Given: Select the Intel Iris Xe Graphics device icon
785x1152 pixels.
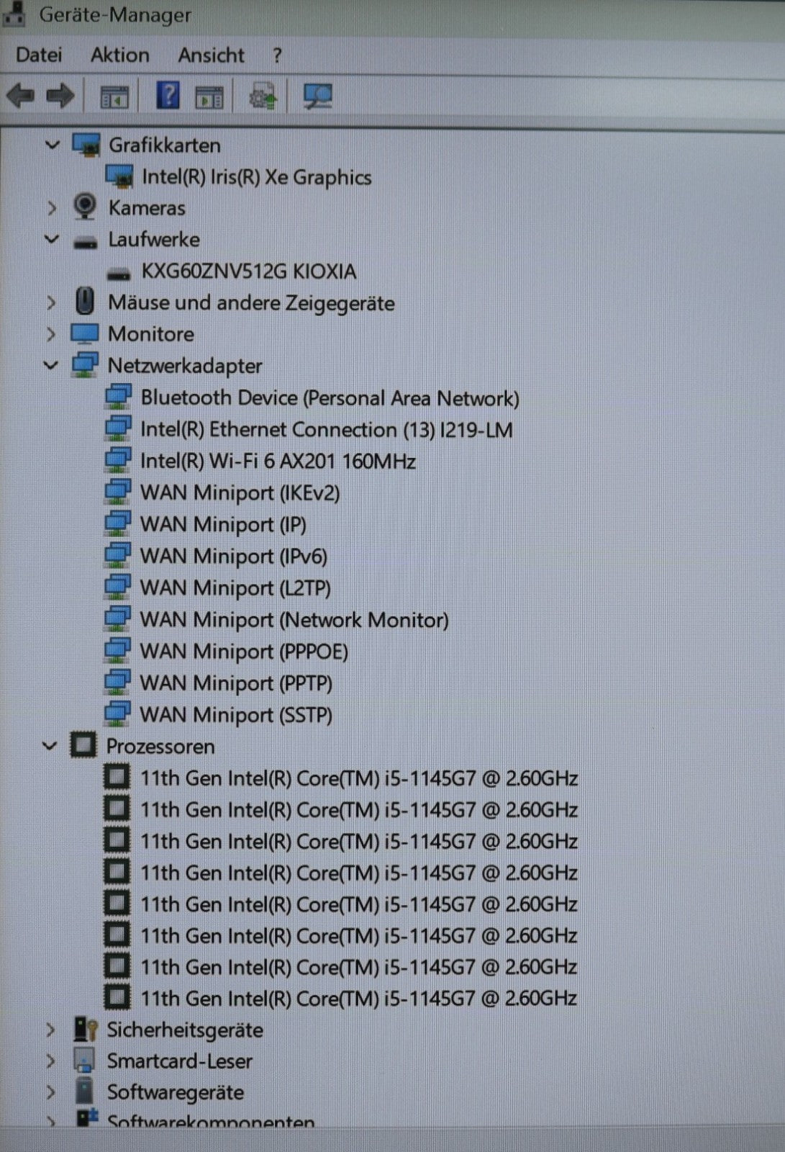Looking at the screenshot, I should pos(119,176).
